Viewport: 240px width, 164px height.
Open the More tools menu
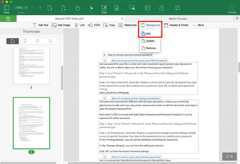tap(198, 25)
